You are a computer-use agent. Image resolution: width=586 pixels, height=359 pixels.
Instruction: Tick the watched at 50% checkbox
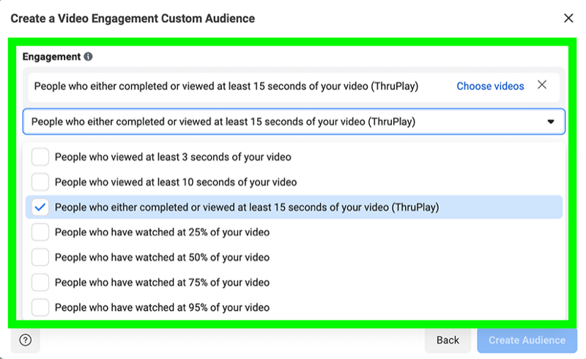click(x=40, y=257)
